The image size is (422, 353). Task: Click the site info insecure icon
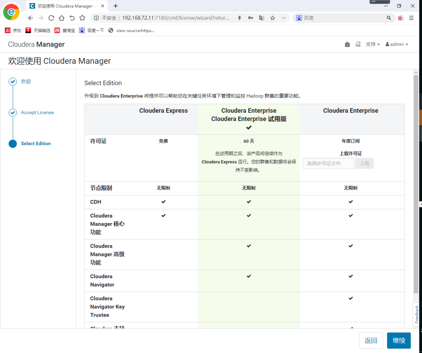[x=96, y=18]
